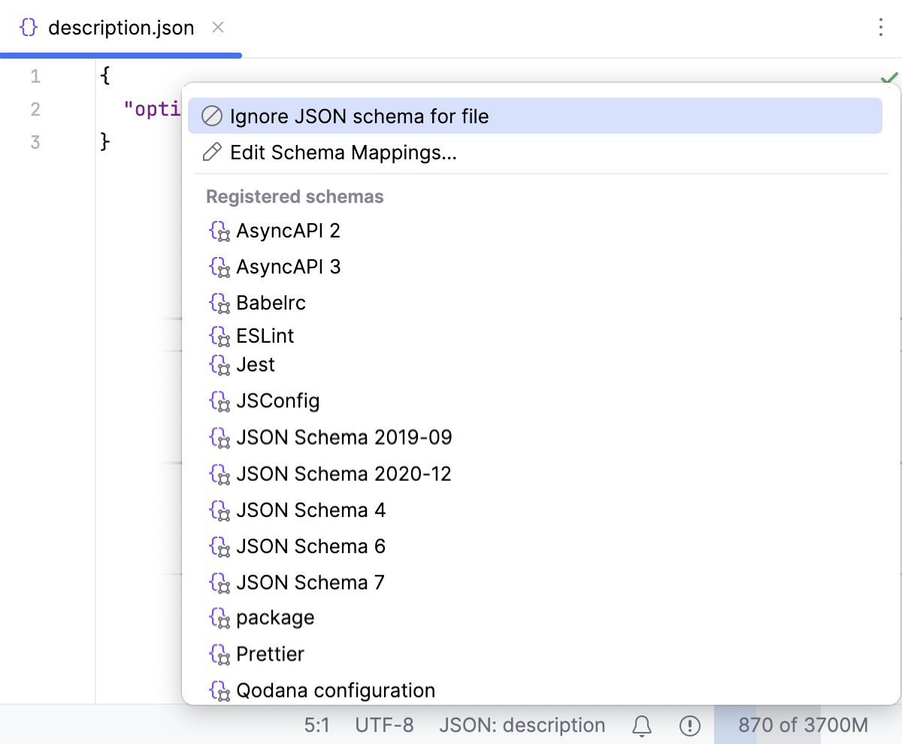The width and height of the screenshot is (902, 744).
Task: Choose Qodana configuration from the list
Action: tap(335, 691)
